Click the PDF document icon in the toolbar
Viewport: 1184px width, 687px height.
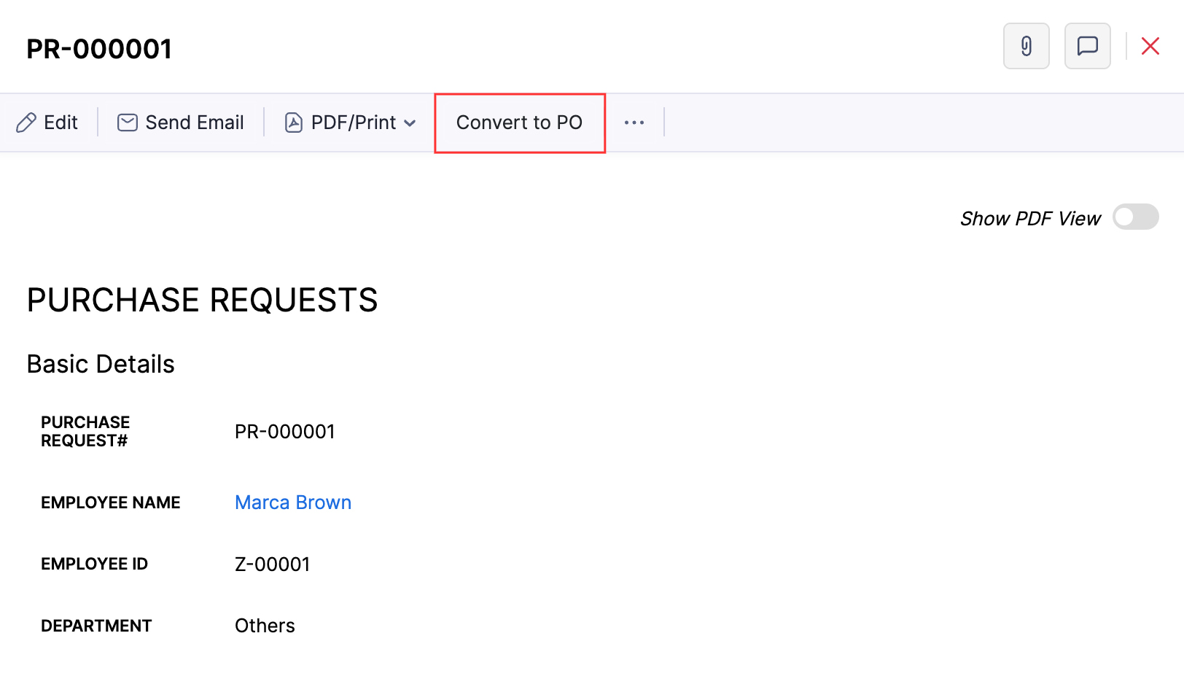293,122
